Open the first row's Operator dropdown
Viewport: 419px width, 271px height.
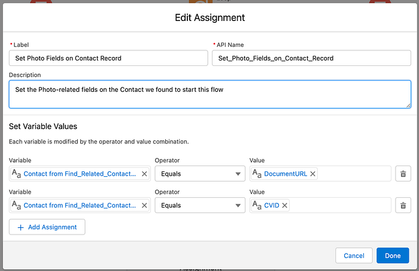tap(199, 174)
